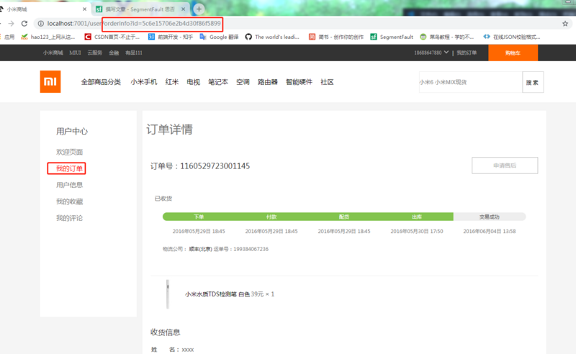Open the Google 翻译 bookmark
Screen dimensions: 576x354
point(219,37)
